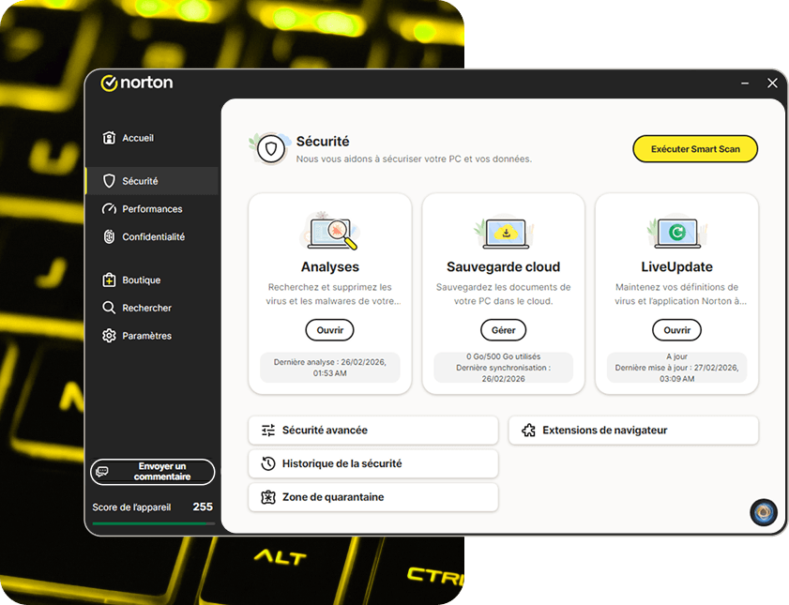
Task: Open the Paramètres gear icon
Action: coord(111,335)
